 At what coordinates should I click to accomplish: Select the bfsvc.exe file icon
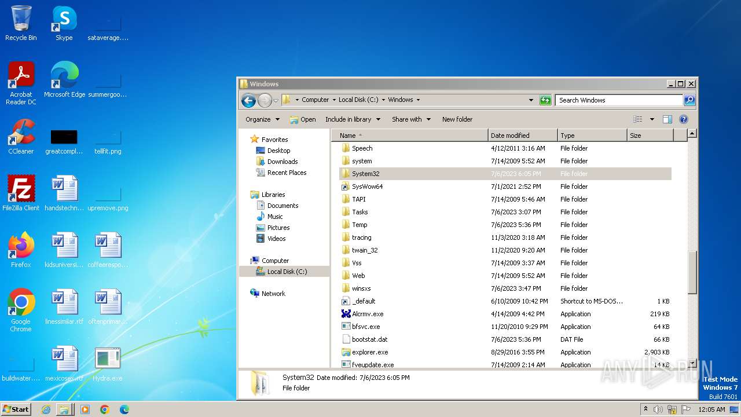tap(346, 327)
